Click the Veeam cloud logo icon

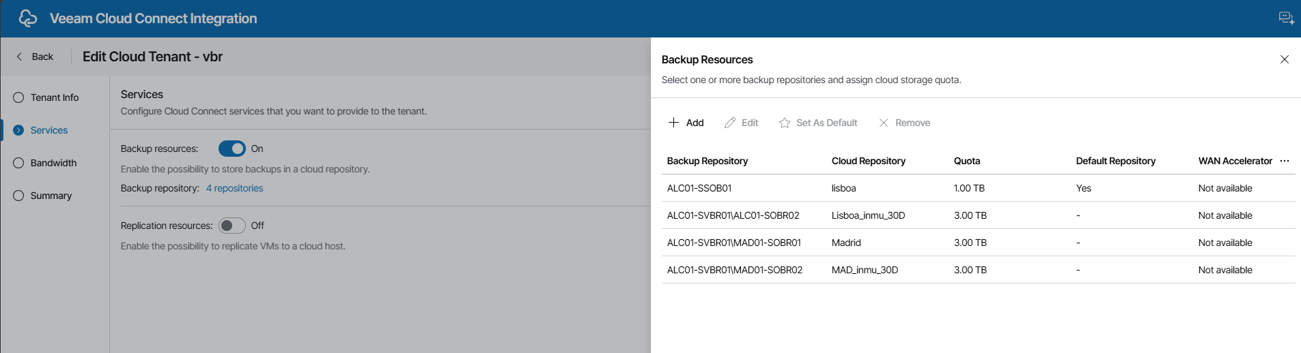[27, 18]
